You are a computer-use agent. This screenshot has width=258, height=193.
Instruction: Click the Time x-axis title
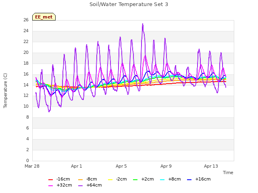point(228,172)
